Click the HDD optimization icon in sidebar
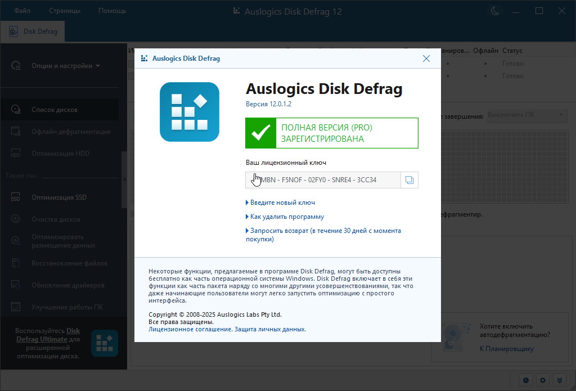 pos(16,153)
